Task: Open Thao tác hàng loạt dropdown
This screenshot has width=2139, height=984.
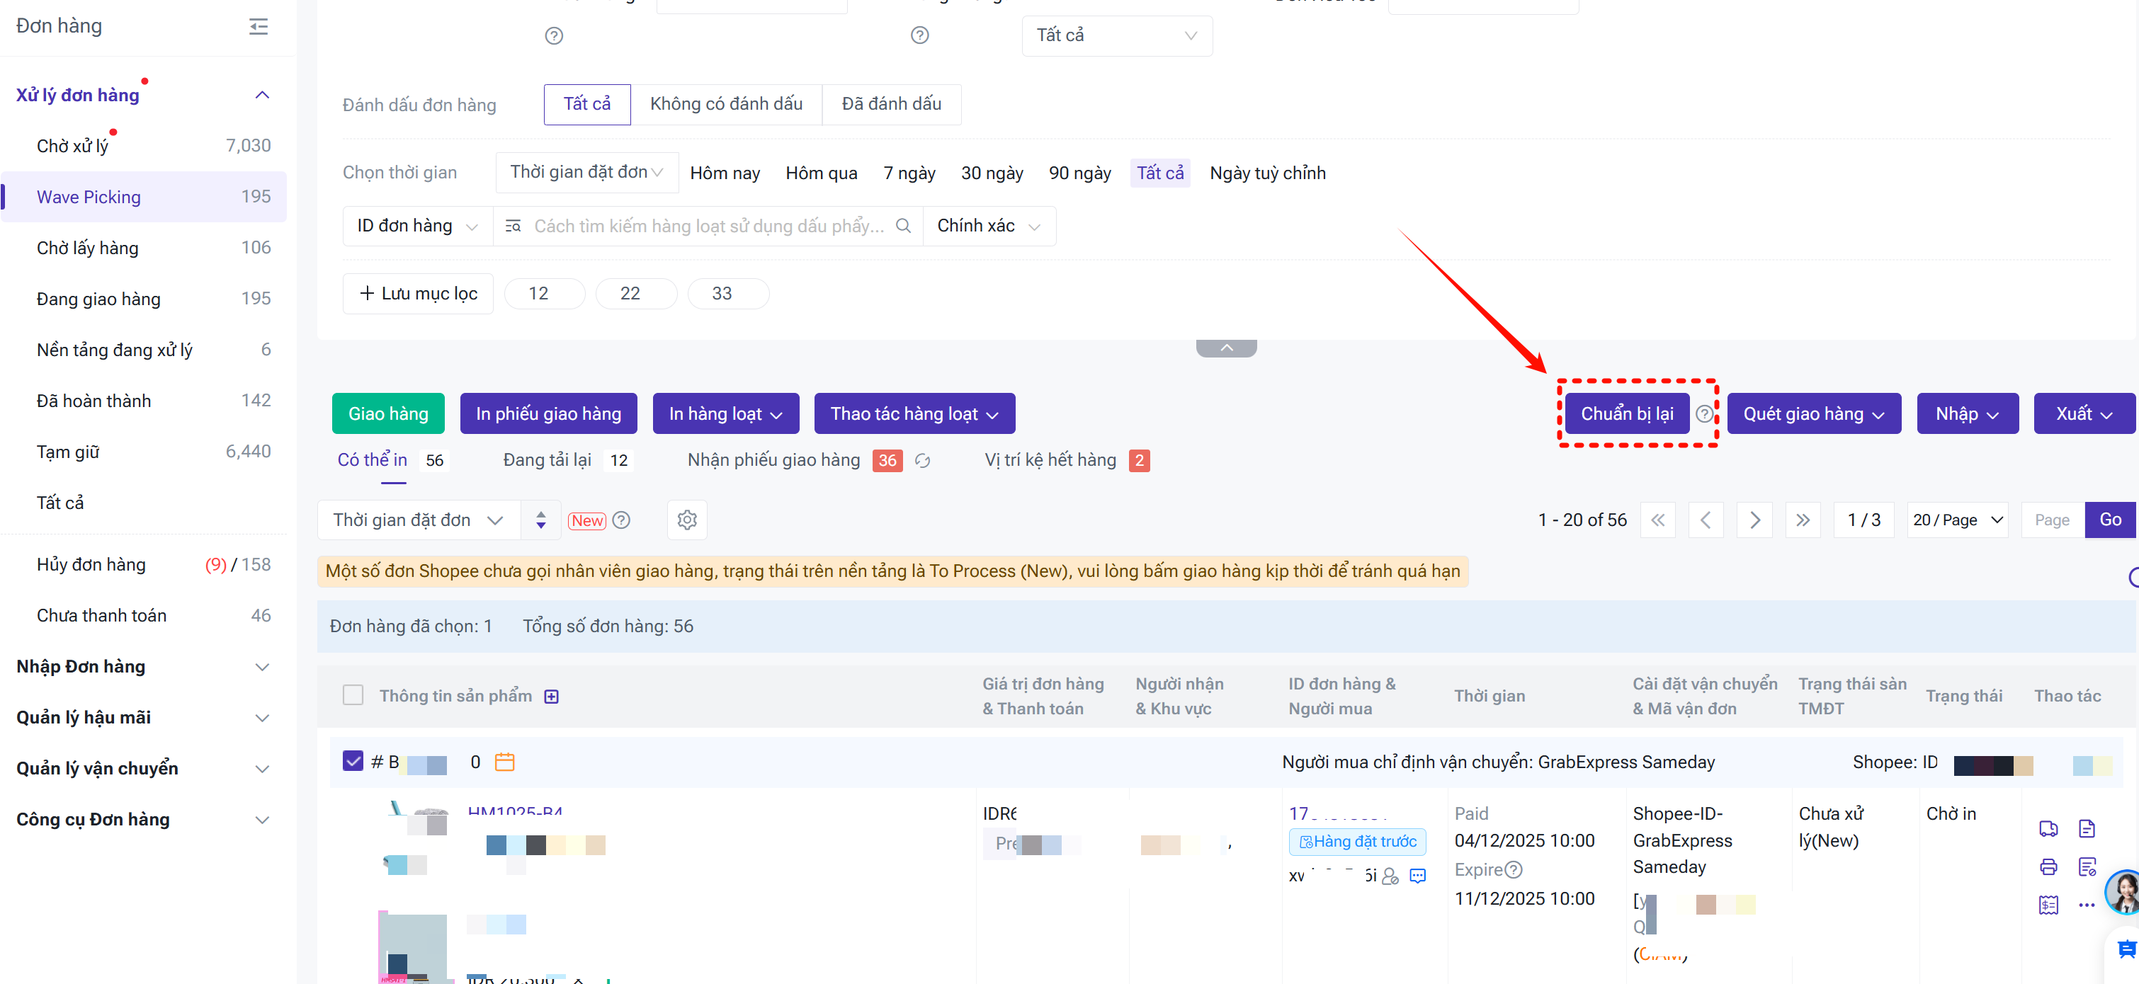Action: [914, 413]
